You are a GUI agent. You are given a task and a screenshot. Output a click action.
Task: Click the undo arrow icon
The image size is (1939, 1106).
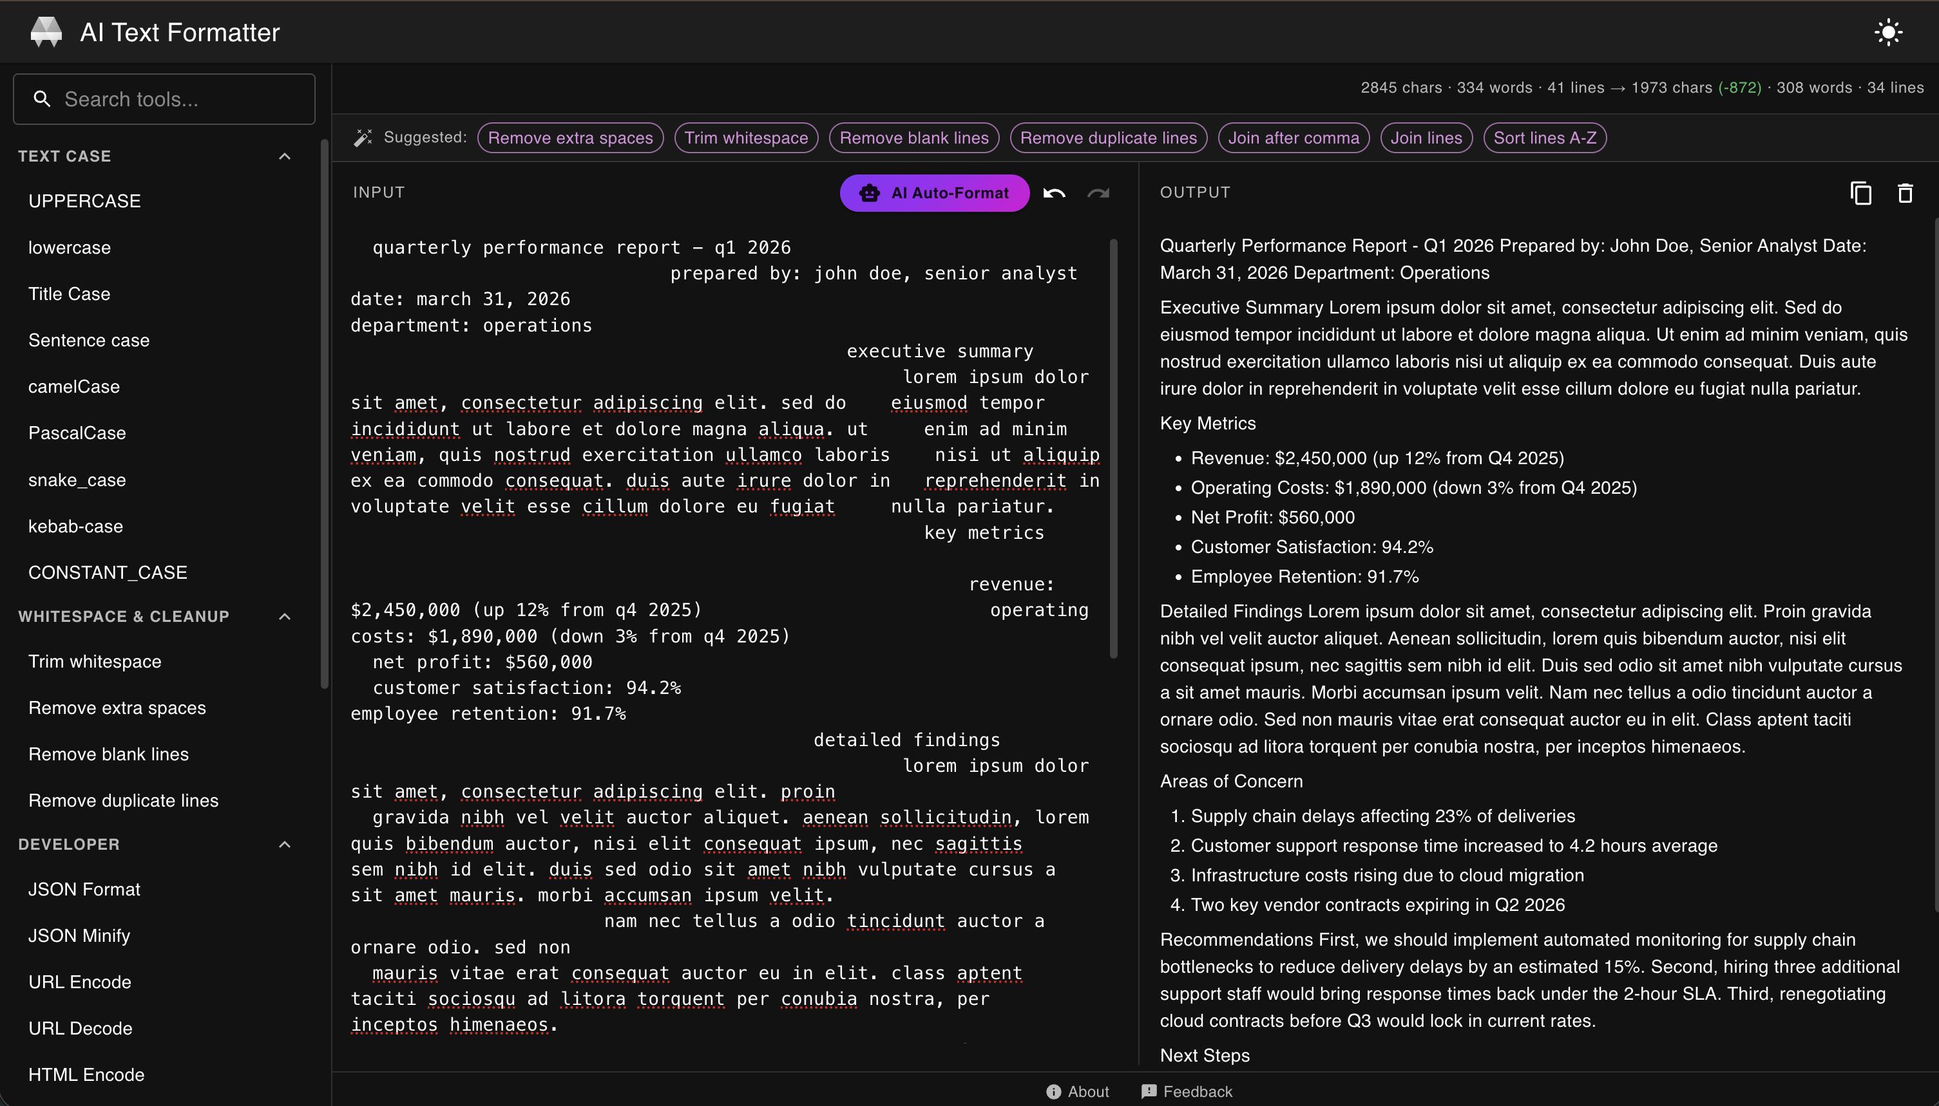[x=1055, y=193]
